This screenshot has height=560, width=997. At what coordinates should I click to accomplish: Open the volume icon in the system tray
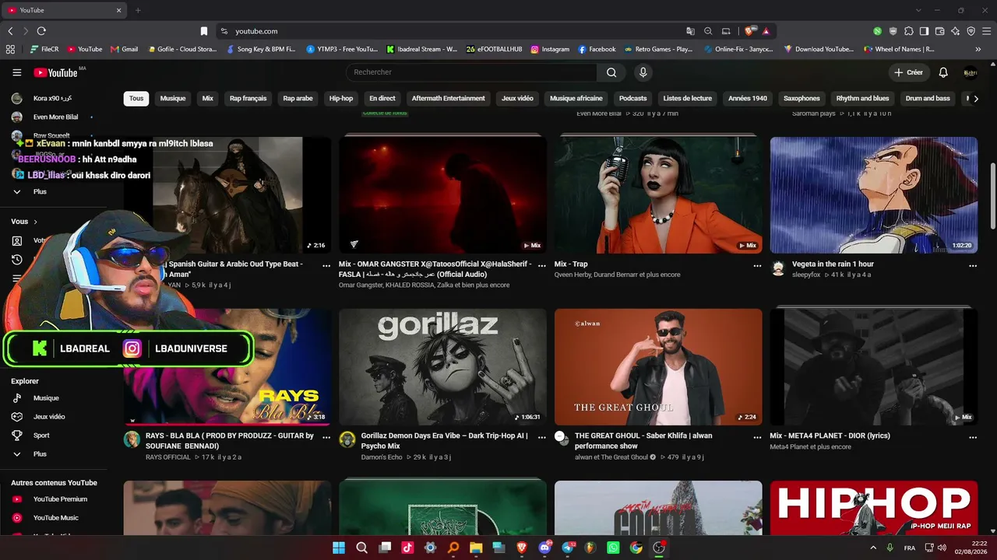942,548
